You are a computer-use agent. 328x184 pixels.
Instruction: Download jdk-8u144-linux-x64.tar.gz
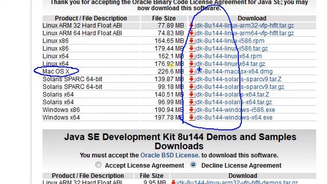(230, 64)
